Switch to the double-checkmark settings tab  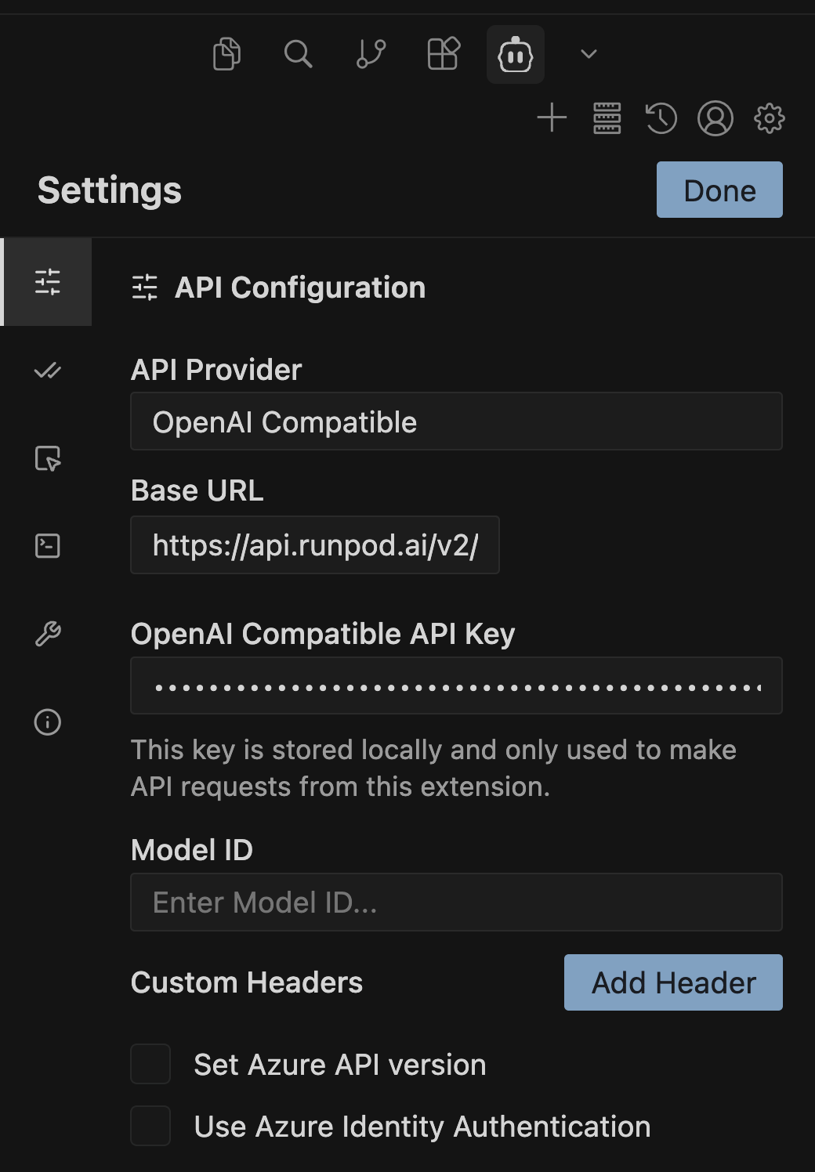point(47,371)
